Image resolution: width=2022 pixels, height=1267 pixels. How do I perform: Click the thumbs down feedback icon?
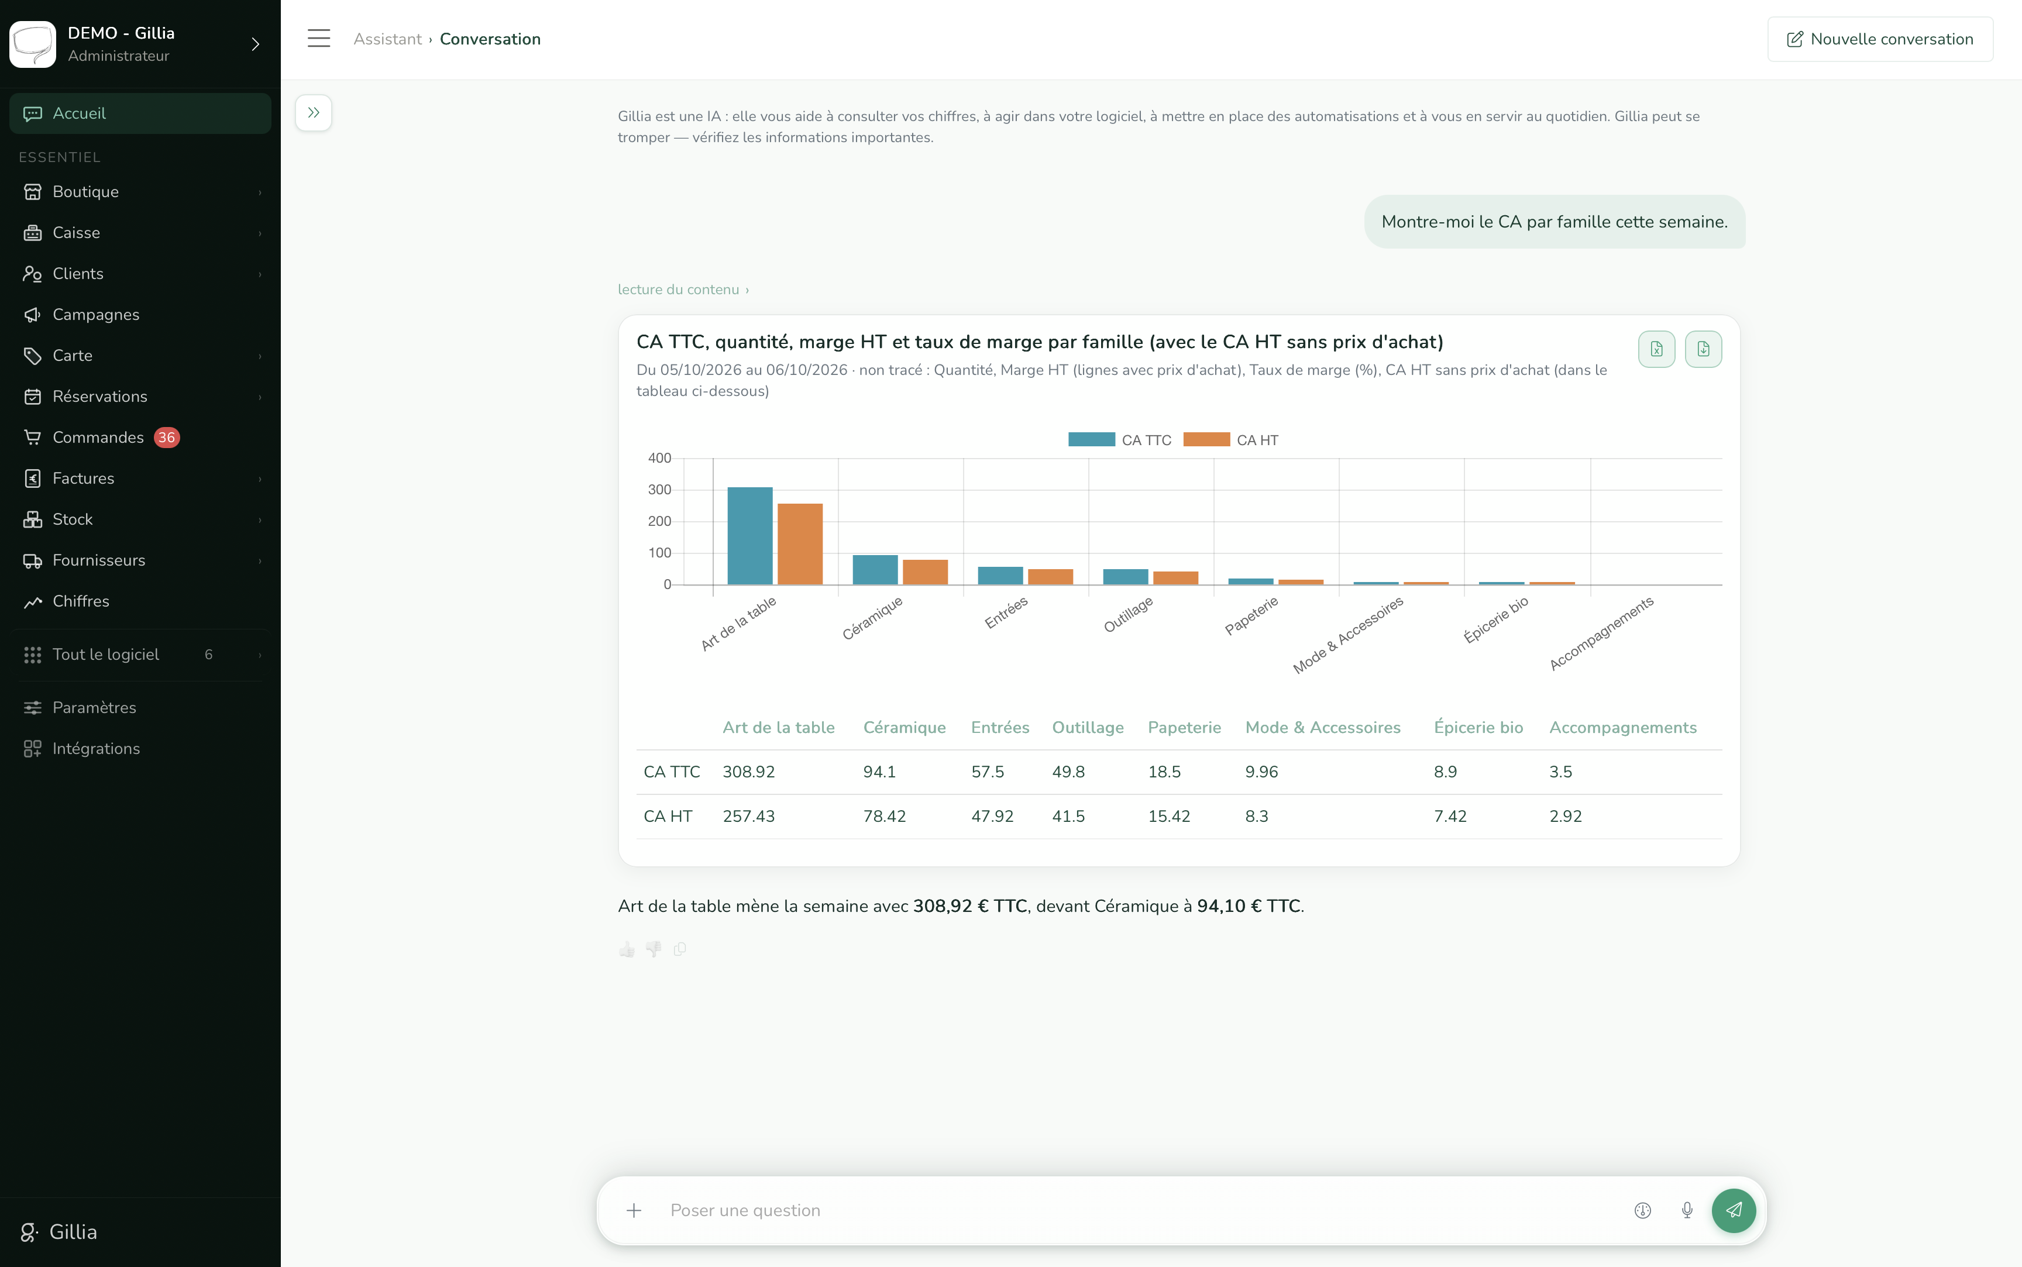pos(654,949)
